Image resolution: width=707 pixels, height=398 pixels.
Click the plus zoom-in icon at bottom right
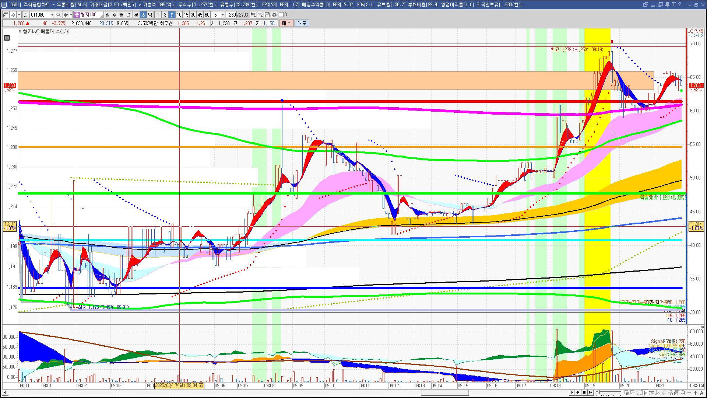696,393
